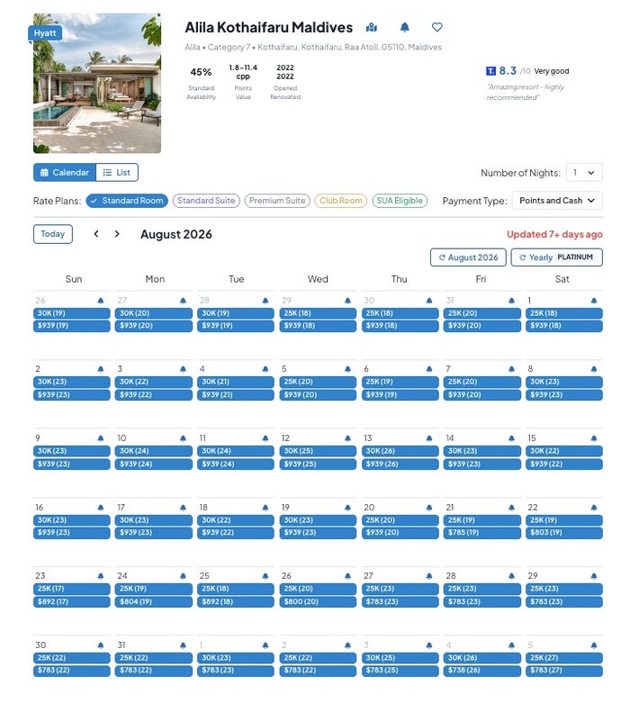Select the $783 (23) rate on August 27
Viewport: 630px width, 712px height.
400,601
